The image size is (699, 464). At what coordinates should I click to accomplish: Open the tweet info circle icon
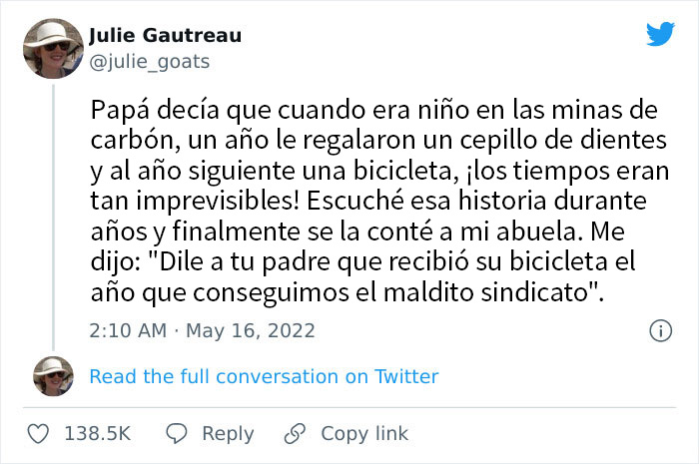click(659, 329)
